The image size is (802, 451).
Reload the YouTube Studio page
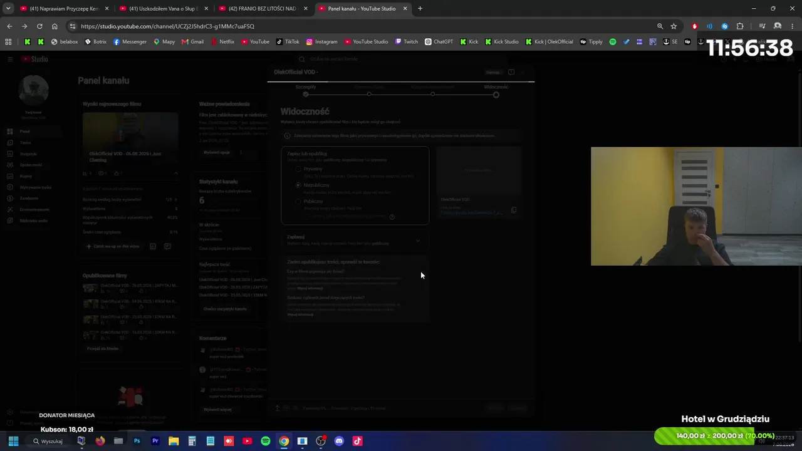(39, 26)
